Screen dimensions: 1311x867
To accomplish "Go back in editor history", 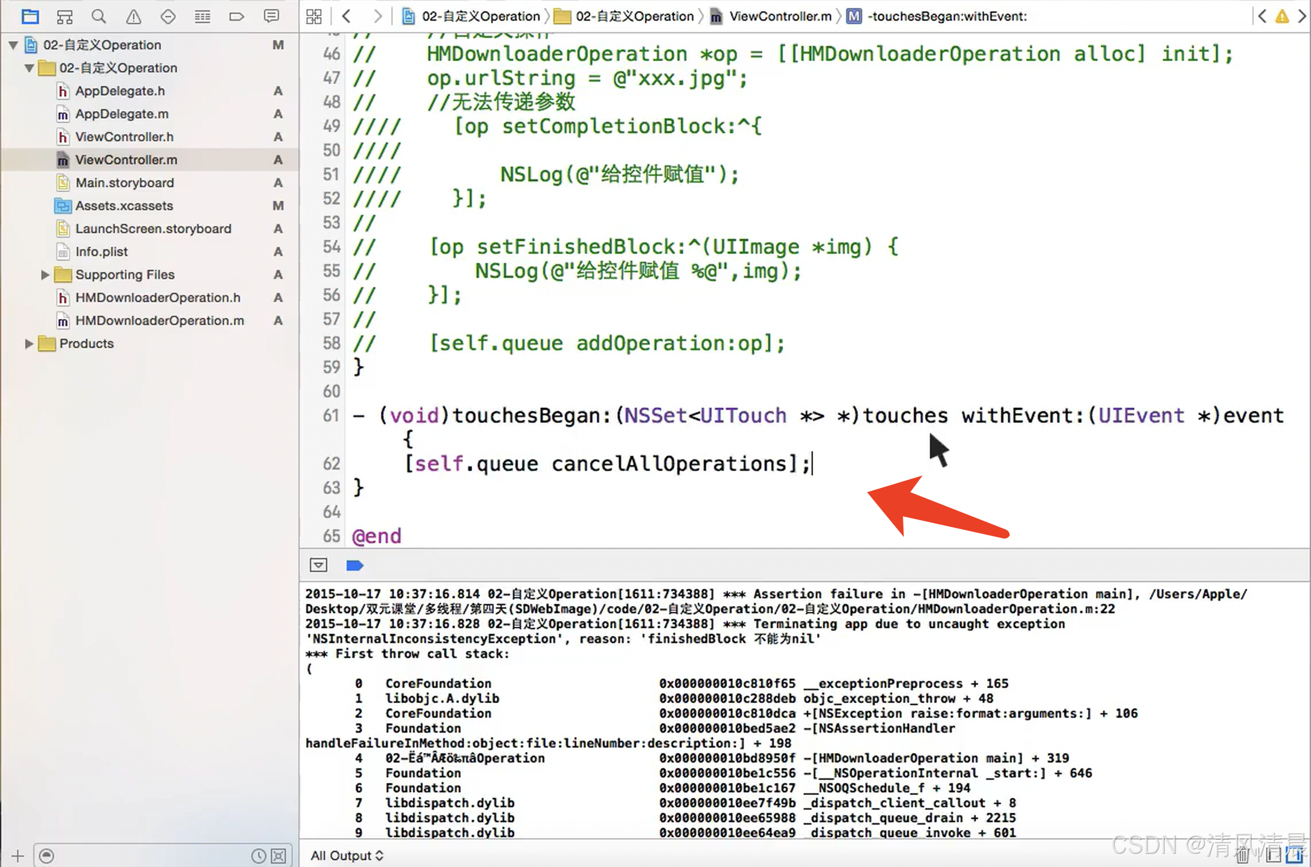I will (x=346, y=17).
